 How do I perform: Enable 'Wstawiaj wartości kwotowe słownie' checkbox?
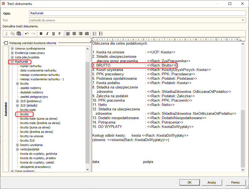pos(6,43)
